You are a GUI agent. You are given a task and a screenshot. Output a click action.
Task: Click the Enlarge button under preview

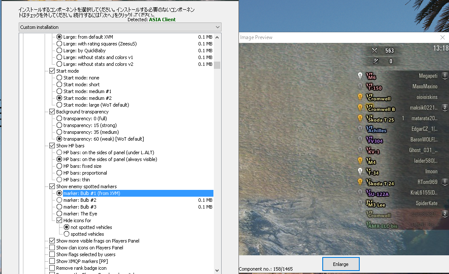[341, 264]
